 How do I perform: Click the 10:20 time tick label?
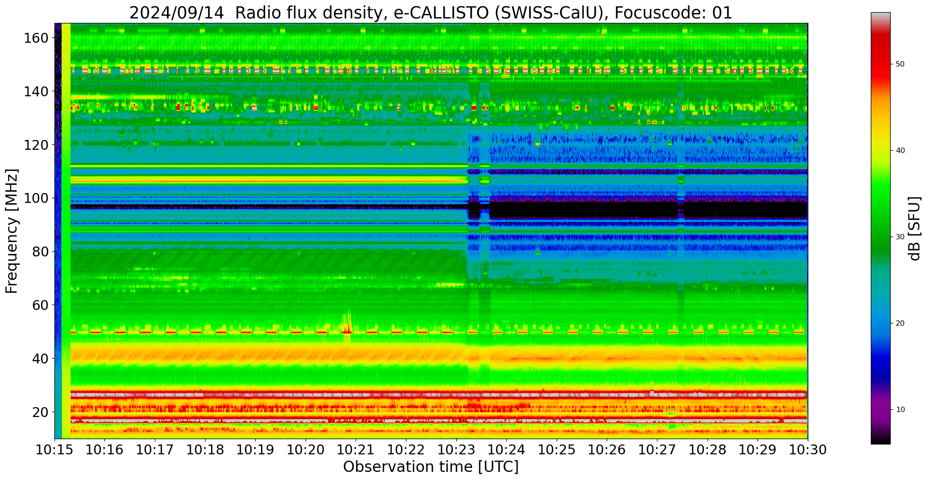(306, 449)
